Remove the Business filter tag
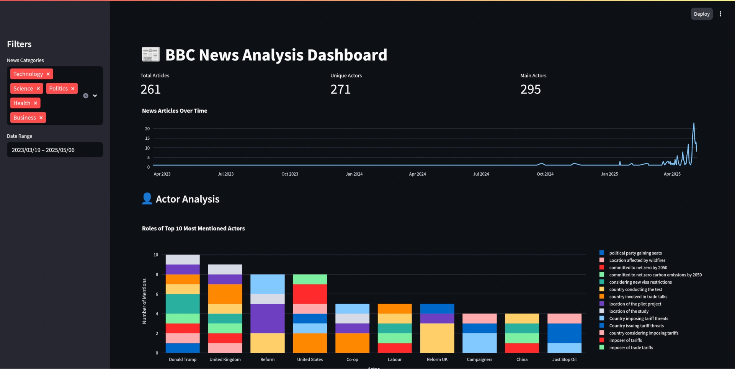The height and width of the screenshot is (369, 735). pyautogui.click(x=41, y=118)
